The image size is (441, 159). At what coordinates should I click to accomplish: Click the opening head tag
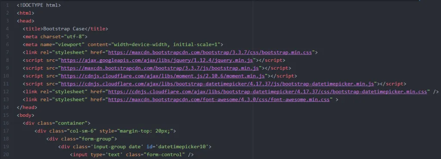25,21
